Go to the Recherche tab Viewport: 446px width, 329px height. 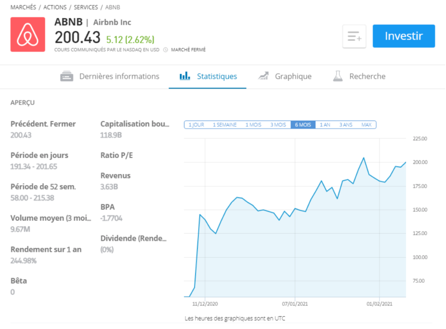click(359, 76)
